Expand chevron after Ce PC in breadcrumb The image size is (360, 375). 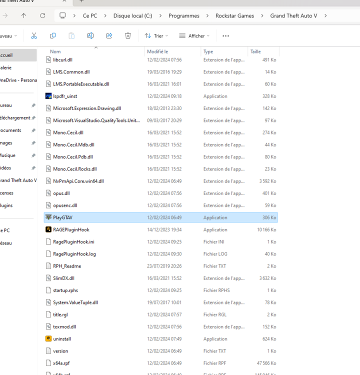pyautogui.click(x=105, y=16)
